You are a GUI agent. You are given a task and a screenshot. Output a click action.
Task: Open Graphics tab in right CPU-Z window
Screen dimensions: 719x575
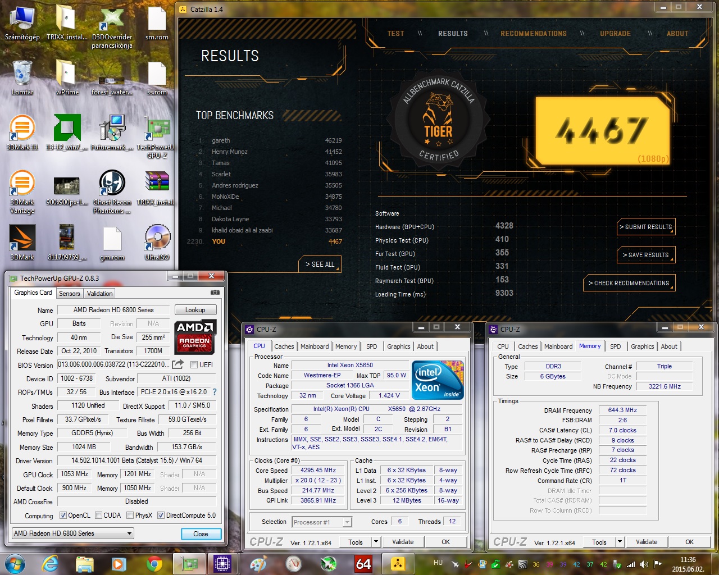tap(643, 346)
